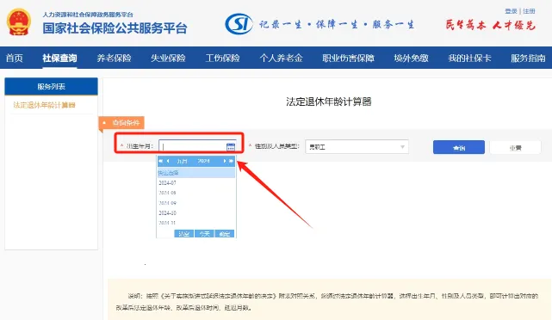Click 清空 in the date picker
Image resolution: width=552 pixels, height=320 pixels.
tap(183, 234)
